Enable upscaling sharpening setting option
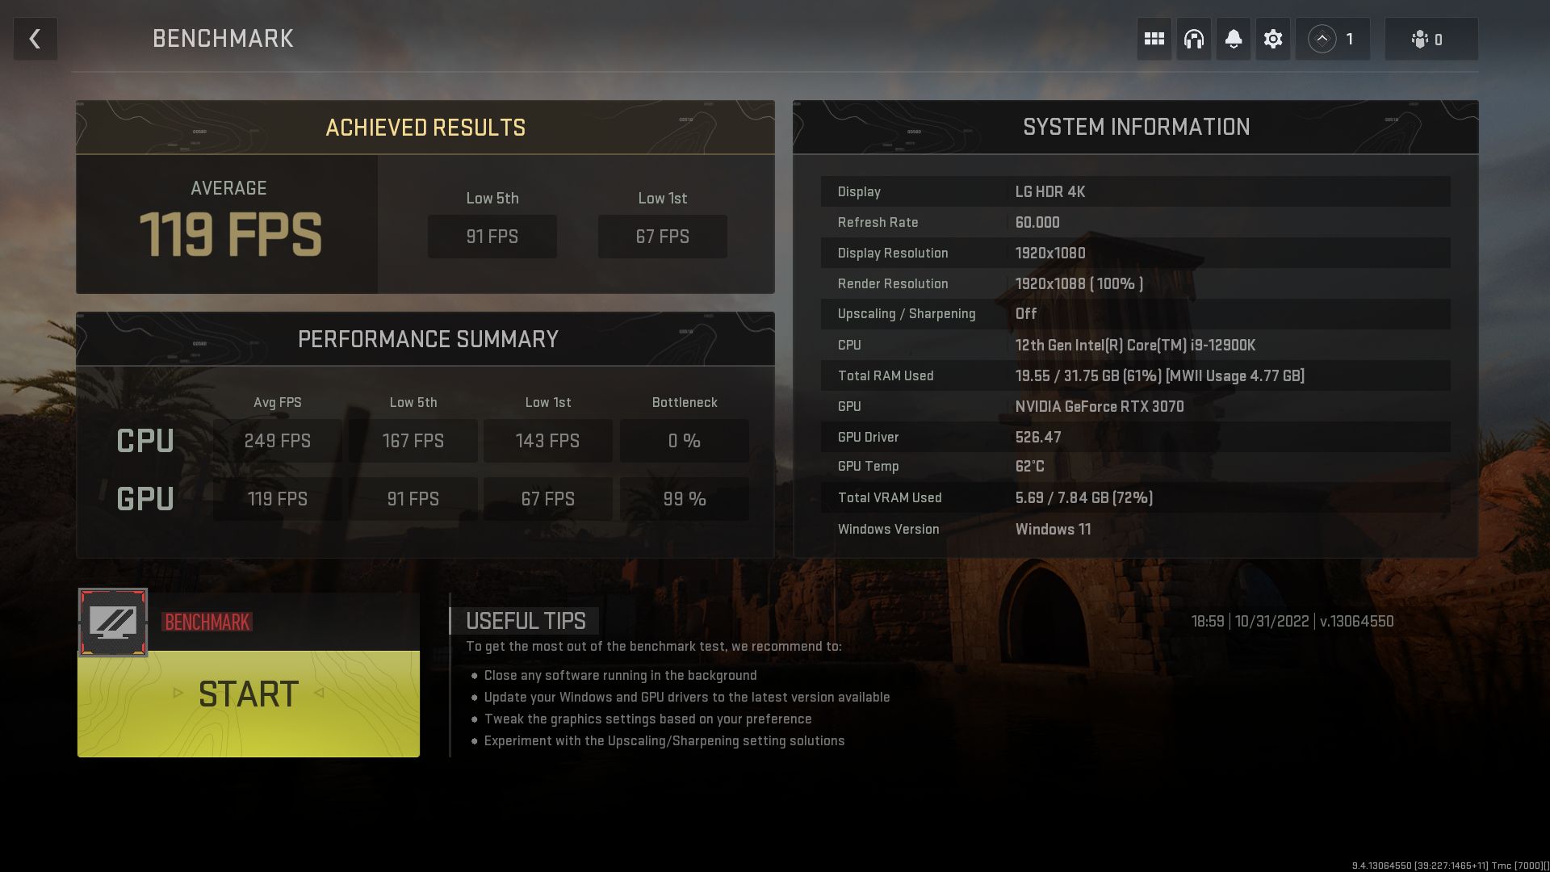Viewport: 1550px width, 872px height. pos(1024,314)
